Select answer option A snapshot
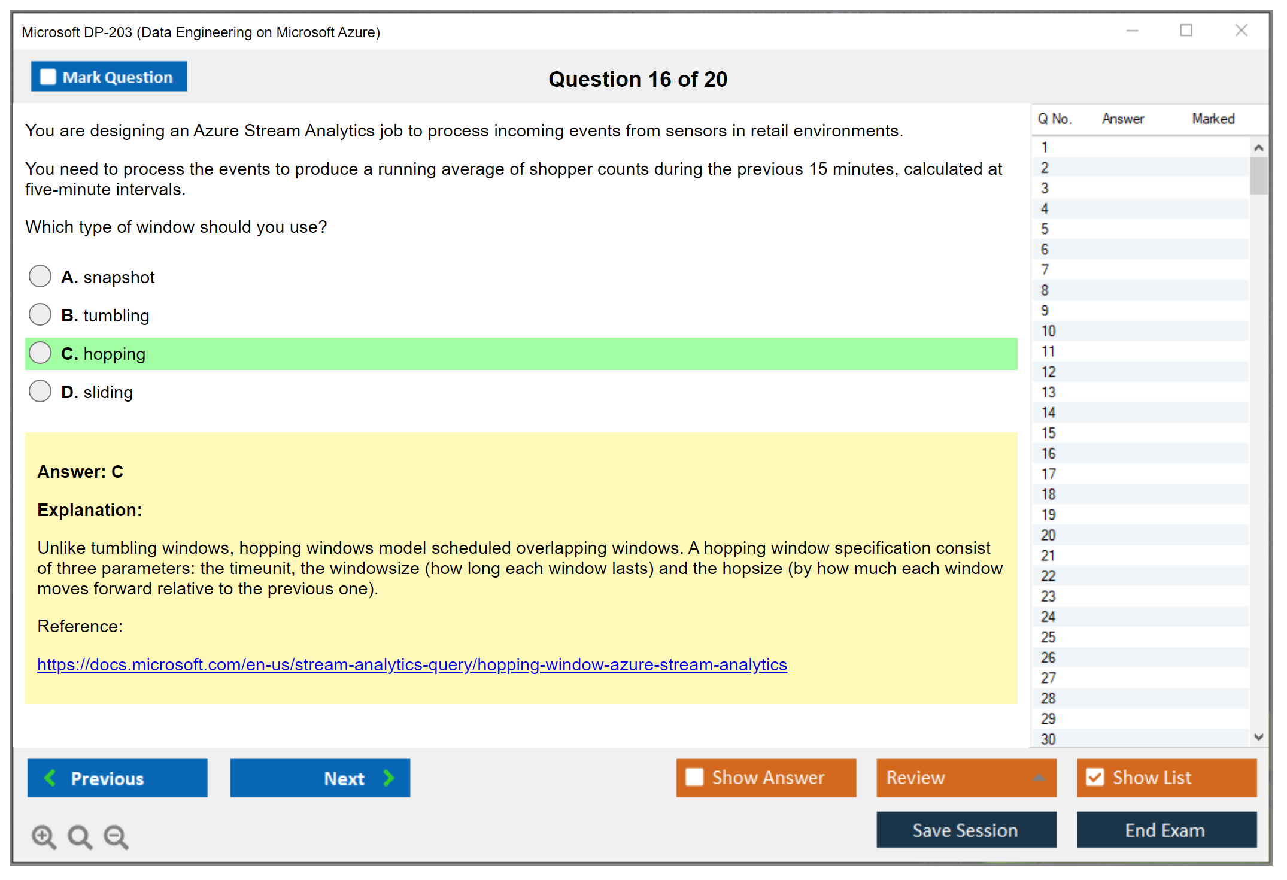 [40, 277]
